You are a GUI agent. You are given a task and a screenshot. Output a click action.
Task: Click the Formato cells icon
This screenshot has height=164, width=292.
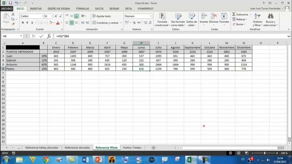coord(224,16)
